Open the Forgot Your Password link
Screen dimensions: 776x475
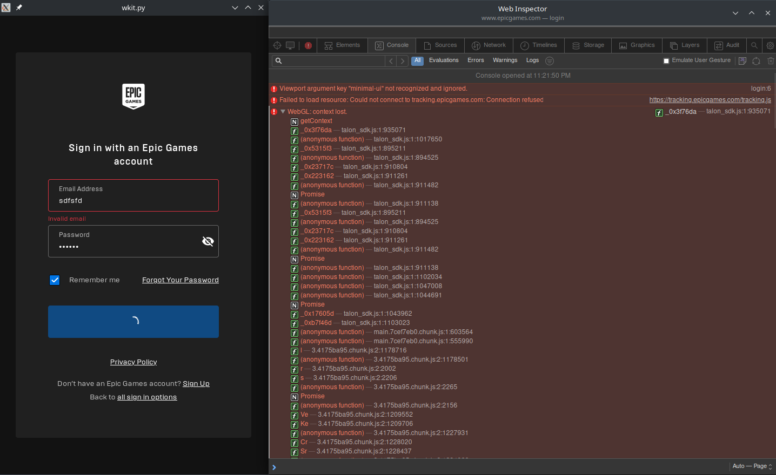pos(180,280)
